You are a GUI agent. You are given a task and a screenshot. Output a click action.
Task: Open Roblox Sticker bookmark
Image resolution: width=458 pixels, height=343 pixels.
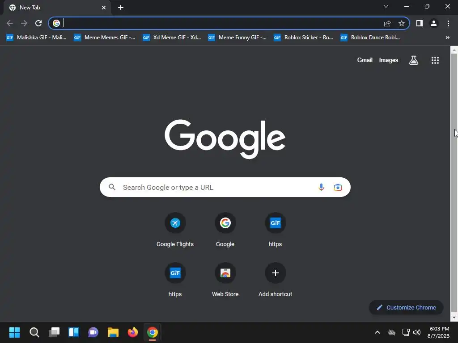(x=304, y=38)
